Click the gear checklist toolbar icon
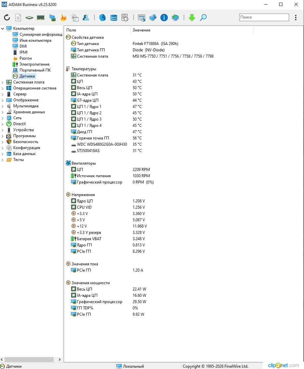 [75, 18]
